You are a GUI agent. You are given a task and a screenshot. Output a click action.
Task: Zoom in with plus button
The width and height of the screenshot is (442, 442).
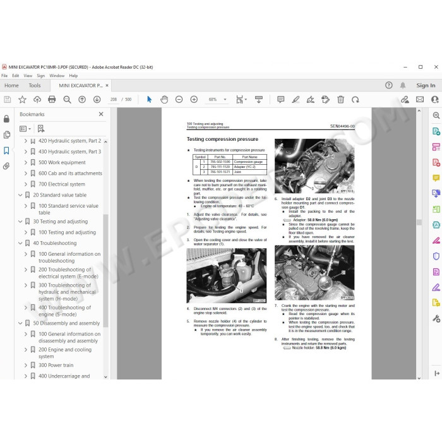click(194, 100)
